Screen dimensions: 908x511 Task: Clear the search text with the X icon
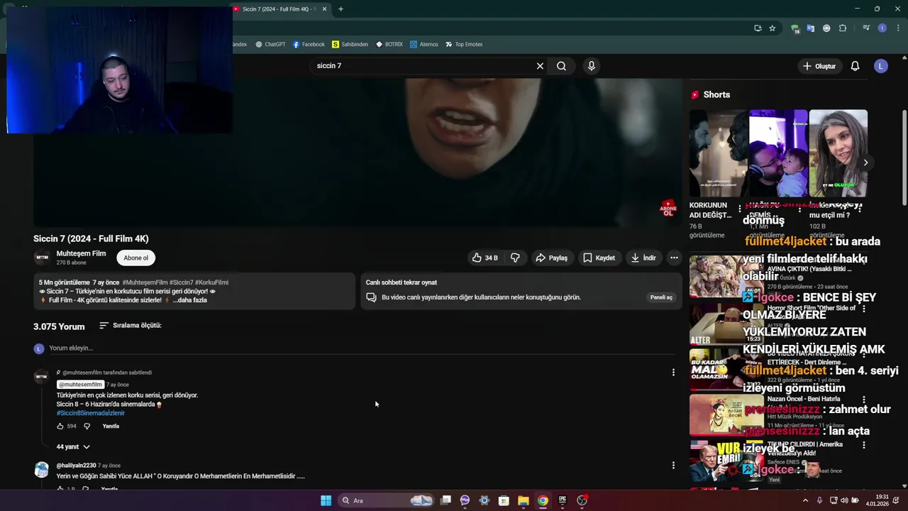(540, 66)
